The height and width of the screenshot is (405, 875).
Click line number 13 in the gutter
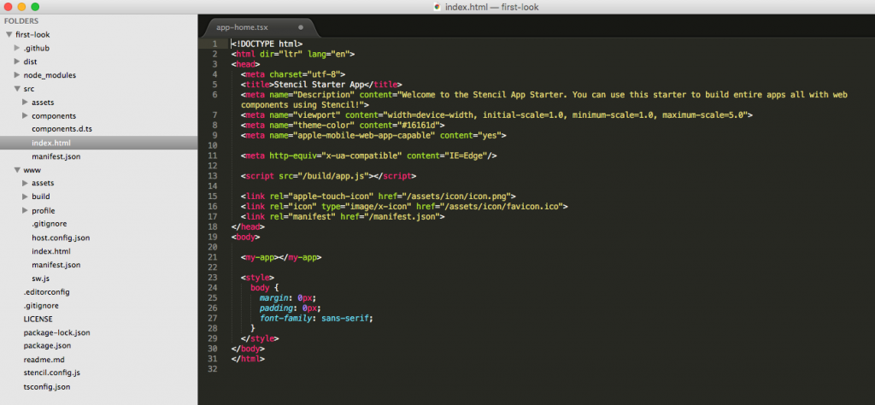click(x=214, y=175)
